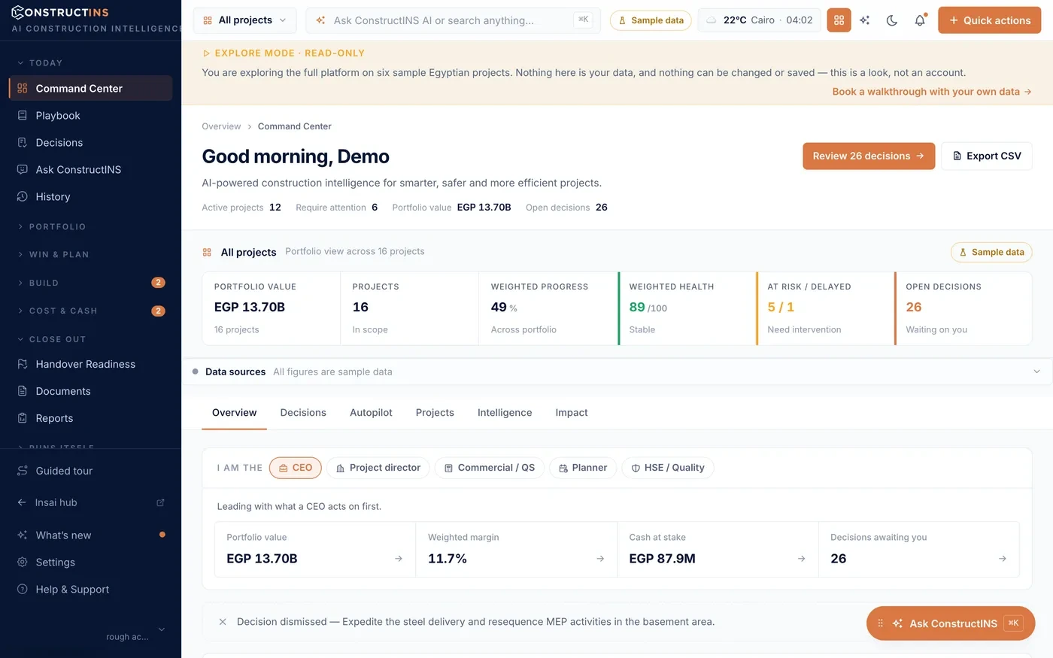The height and width of the screenshot is (658, 1053).
Task: Open the grid view icon in top bar
Action: (839, 20)
